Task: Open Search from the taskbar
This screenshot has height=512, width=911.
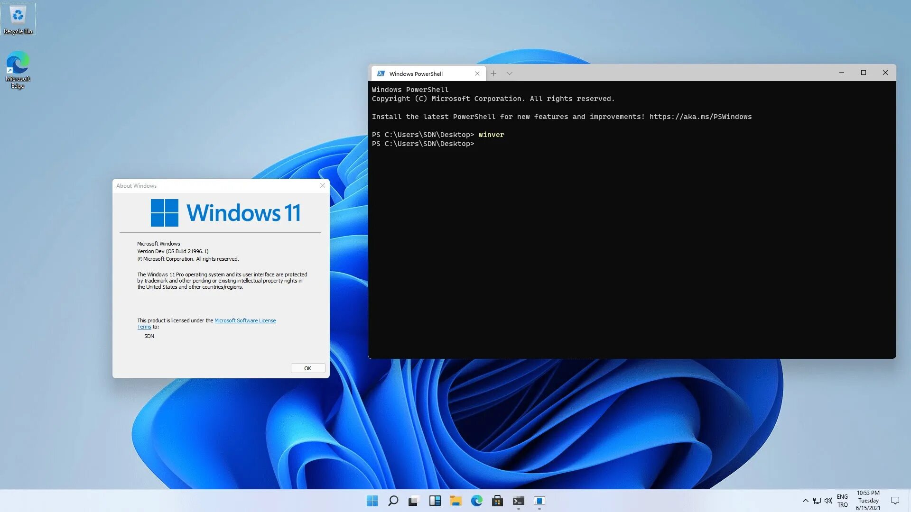Action: [393, 501]
